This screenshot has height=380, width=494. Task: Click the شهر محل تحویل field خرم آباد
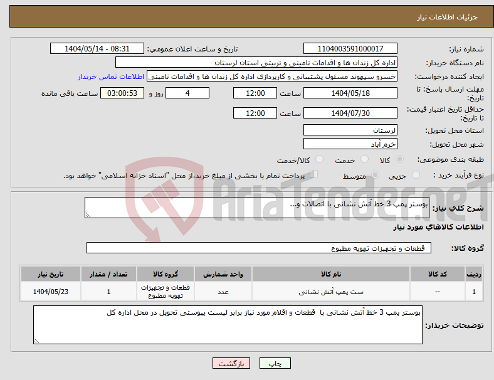pyautogui.click(x=350, y=144)
